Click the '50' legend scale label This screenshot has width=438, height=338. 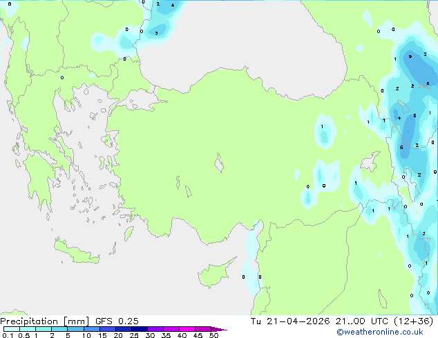tap(214, 335)
